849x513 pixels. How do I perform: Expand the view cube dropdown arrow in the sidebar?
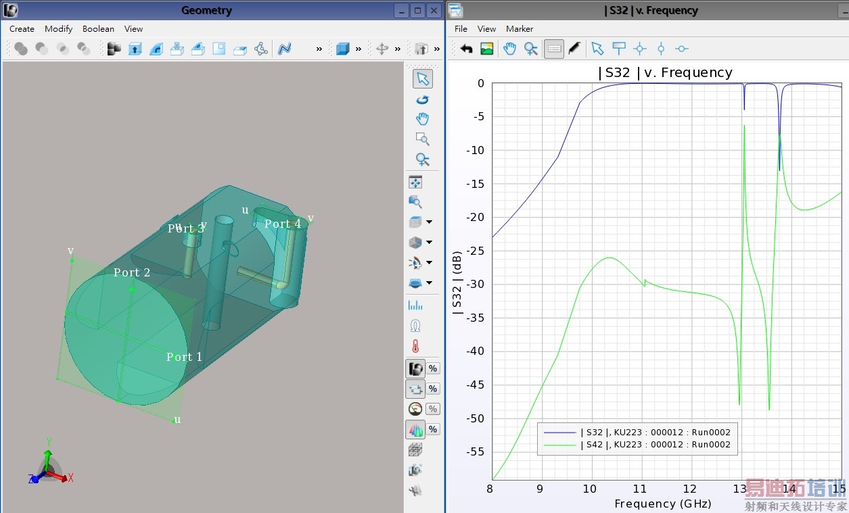[429, 222]
